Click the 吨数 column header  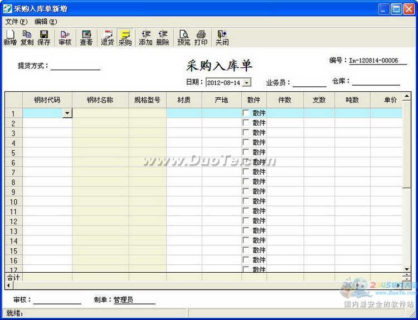point(352,100)
